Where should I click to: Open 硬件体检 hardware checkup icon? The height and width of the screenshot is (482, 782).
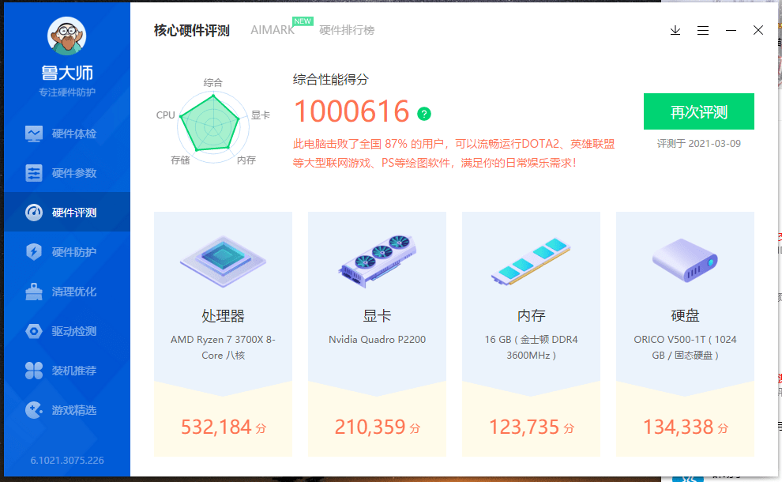tap(34, 134)
